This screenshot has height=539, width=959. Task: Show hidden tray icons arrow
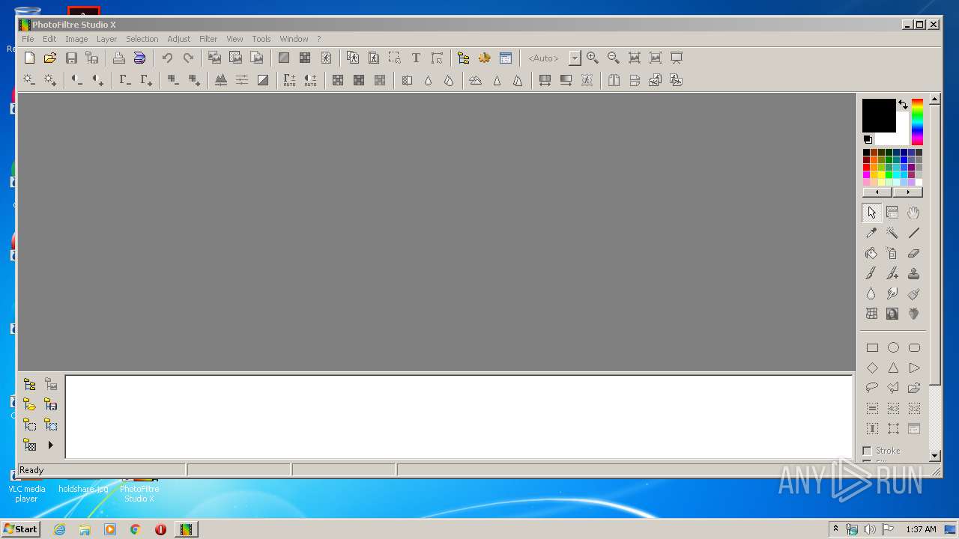(835, 529)
